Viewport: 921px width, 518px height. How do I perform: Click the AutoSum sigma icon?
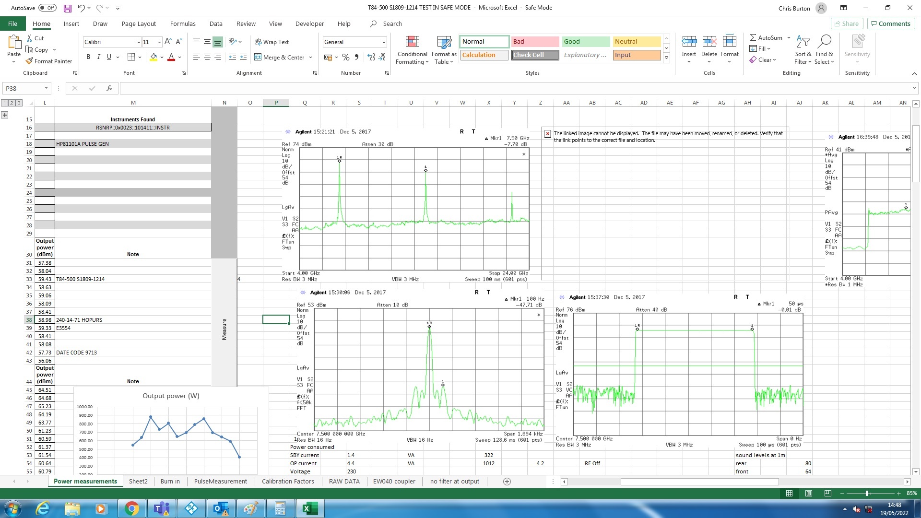[x=753, y=37]
